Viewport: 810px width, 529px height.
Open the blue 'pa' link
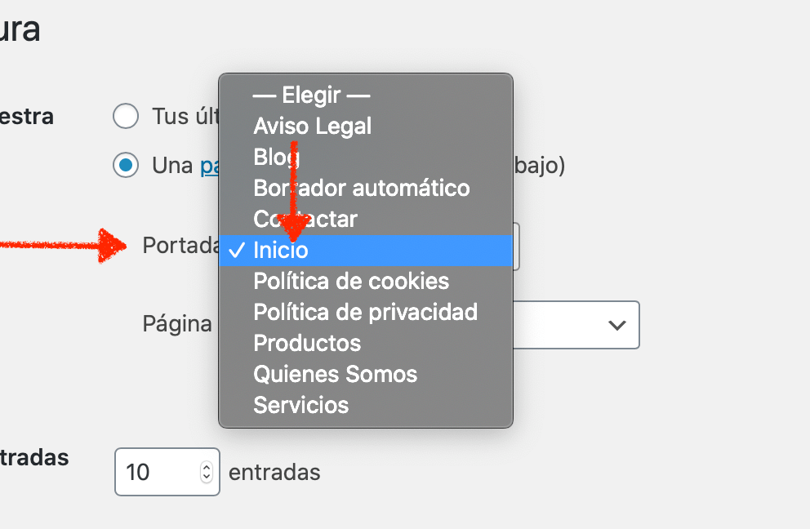pyautogui.click(x=209, y=167)
